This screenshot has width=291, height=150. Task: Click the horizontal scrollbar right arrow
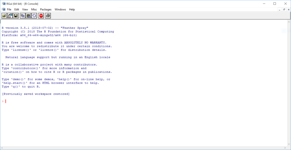[x=285, y=148]
